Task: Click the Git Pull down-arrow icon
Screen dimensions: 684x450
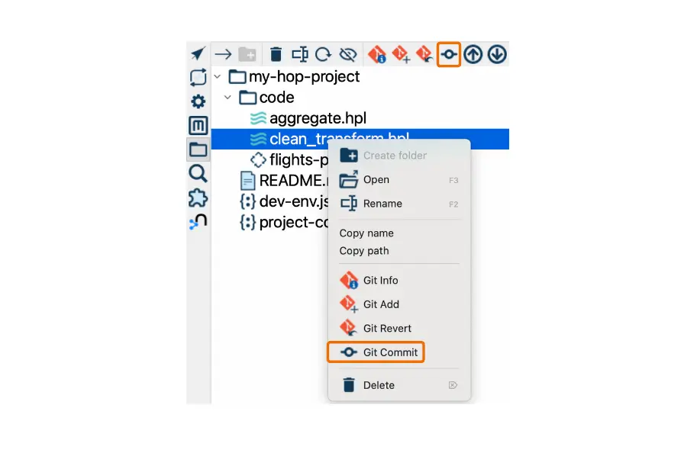Action: click(497, 54)
